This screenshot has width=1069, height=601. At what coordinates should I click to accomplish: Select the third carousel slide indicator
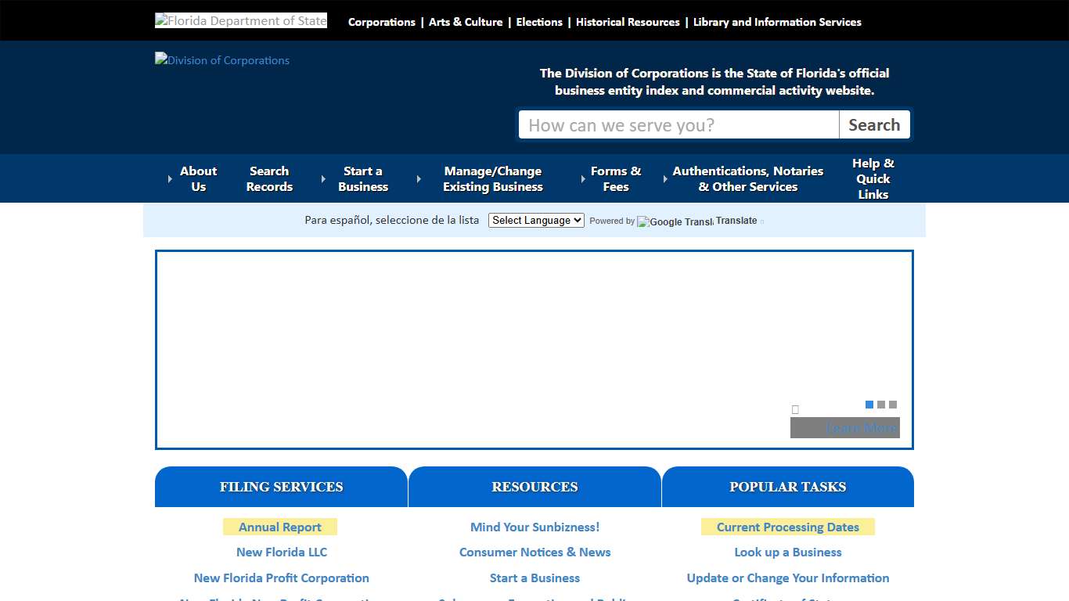(x=891, y=405)
